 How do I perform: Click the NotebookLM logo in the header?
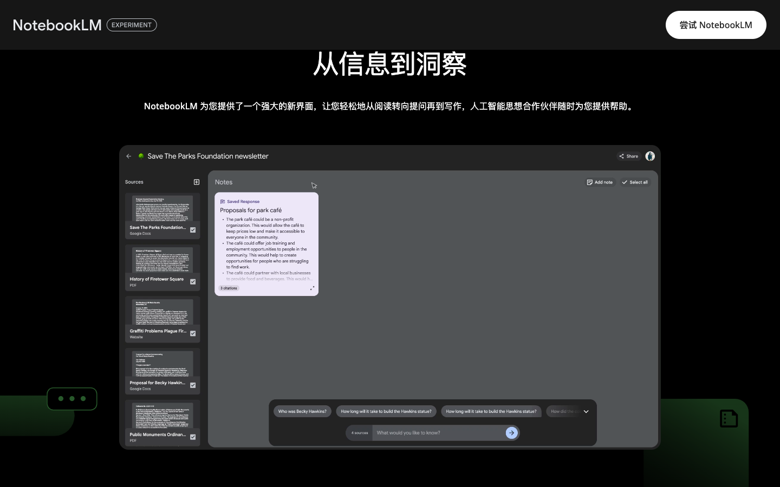(x=57, y=25)
